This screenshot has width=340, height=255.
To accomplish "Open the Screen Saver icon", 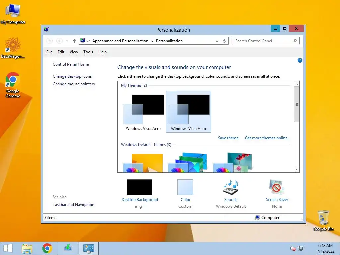I will pos(276,187).
